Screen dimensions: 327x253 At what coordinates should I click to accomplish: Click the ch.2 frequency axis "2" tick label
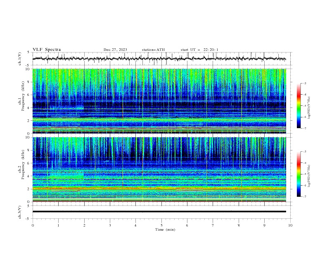pos(29,189)
